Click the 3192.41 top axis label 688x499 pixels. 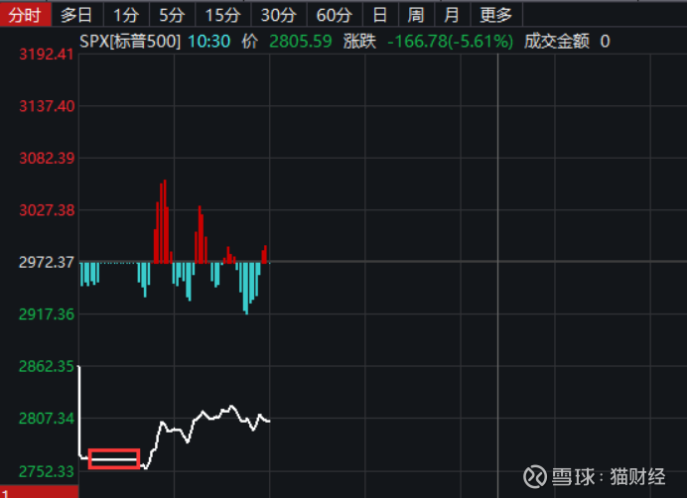click(46, 55)
